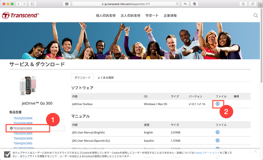Image resolution: width=263 pixels, height=160 pixels.
Task: Select model TS32GJDG300K
Action: (23, 118)
